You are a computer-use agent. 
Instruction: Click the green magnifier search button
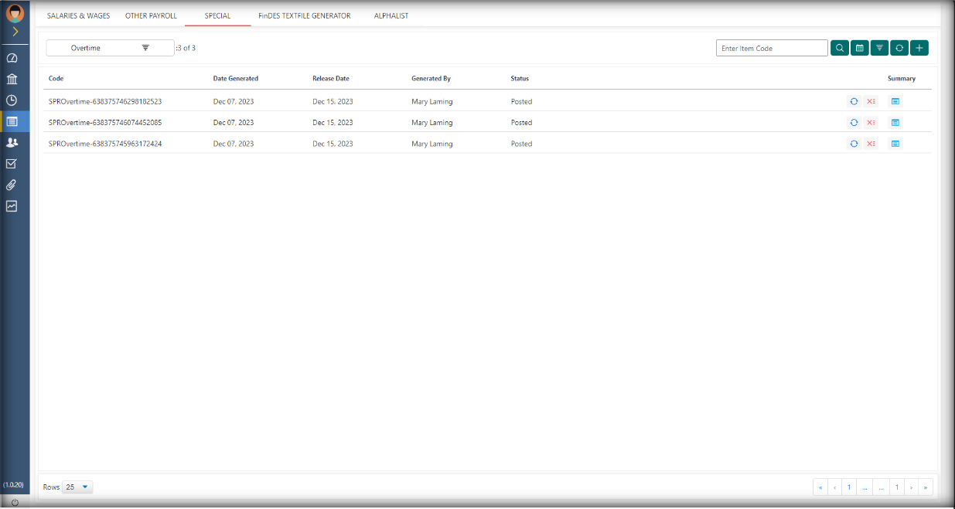point(839,48)
